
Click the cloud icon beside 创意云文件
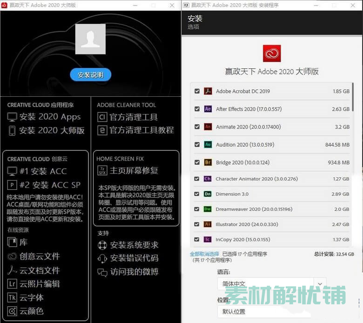(x=12, y=256)
